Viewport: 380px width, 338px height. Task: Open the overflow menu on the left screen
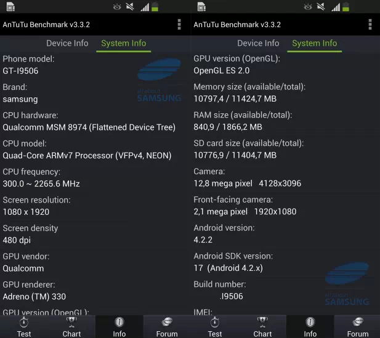(x=179, y=25)
